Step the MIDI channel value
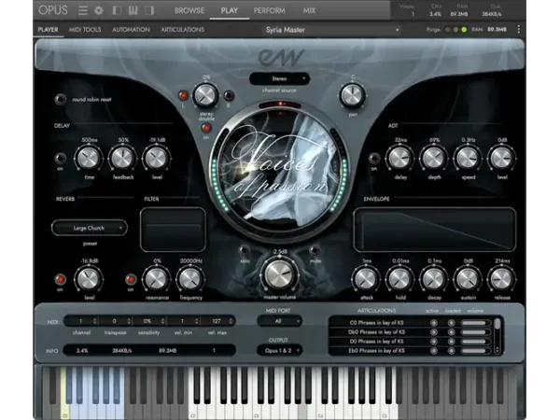 (94, 321)
